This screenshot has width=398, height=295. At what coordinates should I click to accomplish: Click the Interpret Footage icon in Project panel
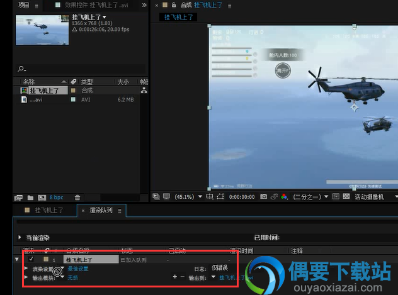click(18, 198)
